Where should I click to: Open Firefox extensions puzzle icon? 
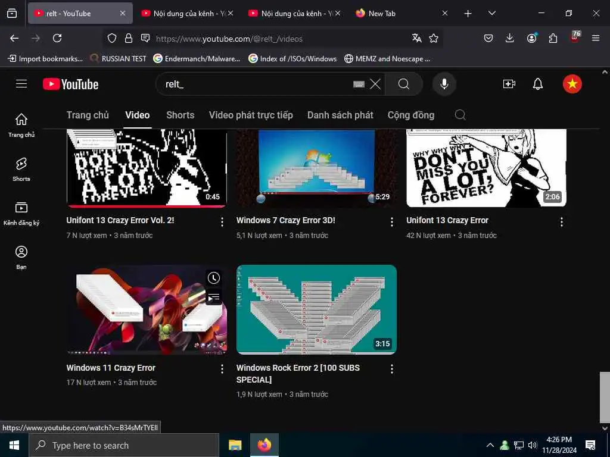click(x=553, y=38)
